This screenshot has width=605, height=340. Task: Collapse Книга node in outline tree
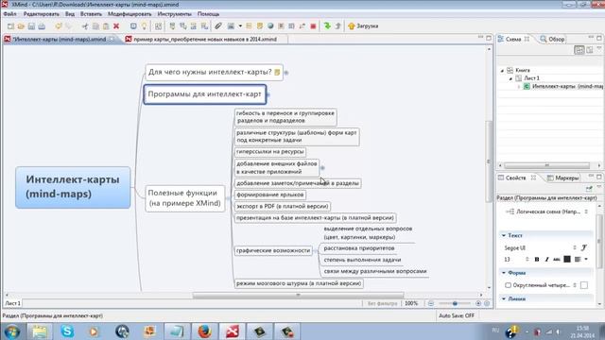tap(502, 71)
